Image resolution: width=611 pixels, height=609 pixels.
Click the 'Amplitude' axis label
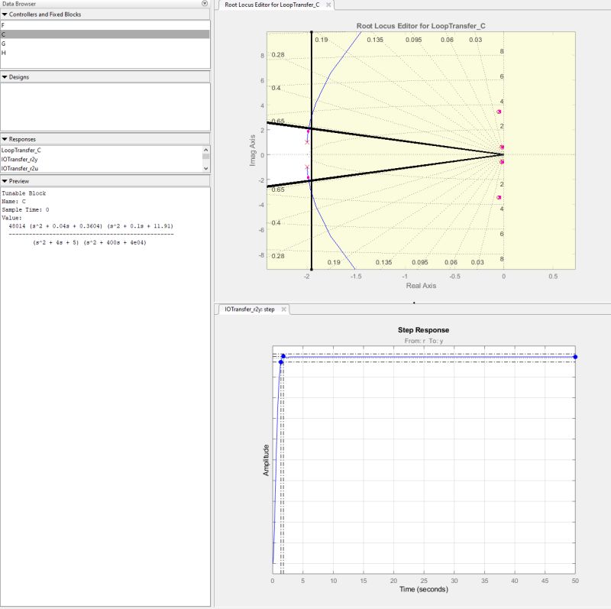click(x=266, y=460)
